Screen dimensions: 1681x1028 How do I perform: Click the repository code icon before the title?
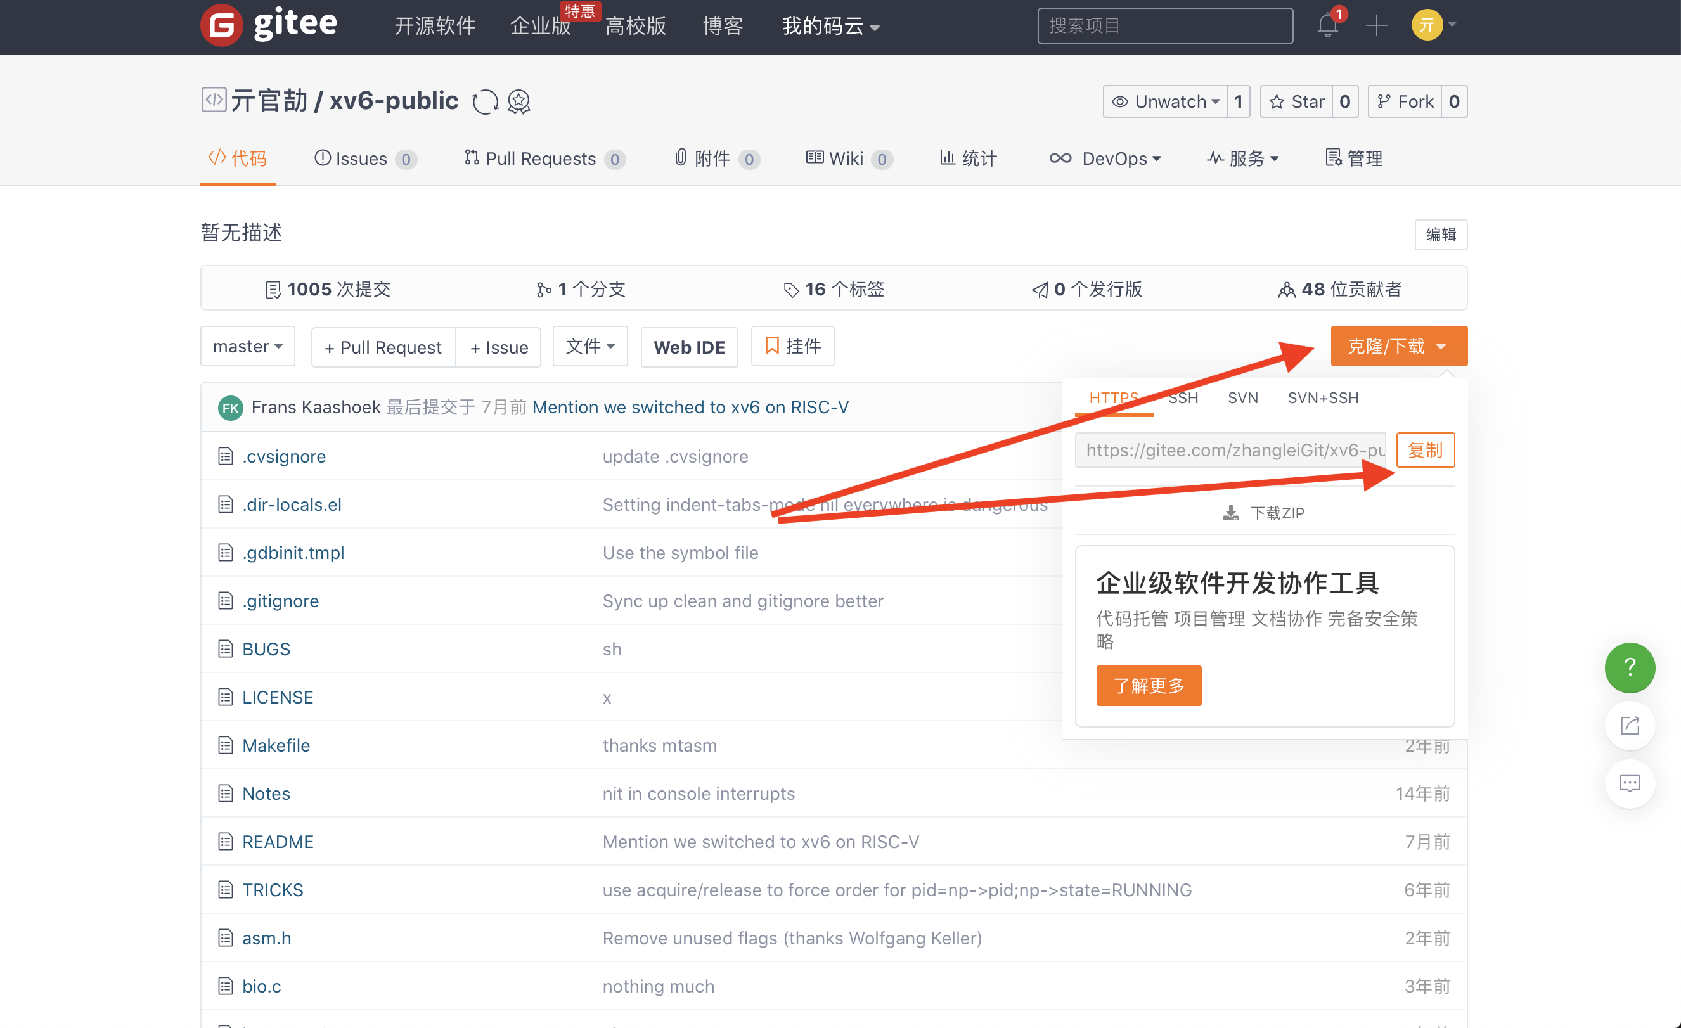pyautogui.click(x=214, y=100)
